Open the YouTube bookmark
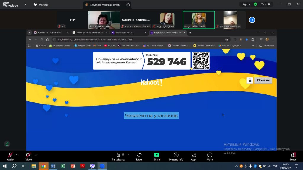303x170 pixels. click(110, 45)
